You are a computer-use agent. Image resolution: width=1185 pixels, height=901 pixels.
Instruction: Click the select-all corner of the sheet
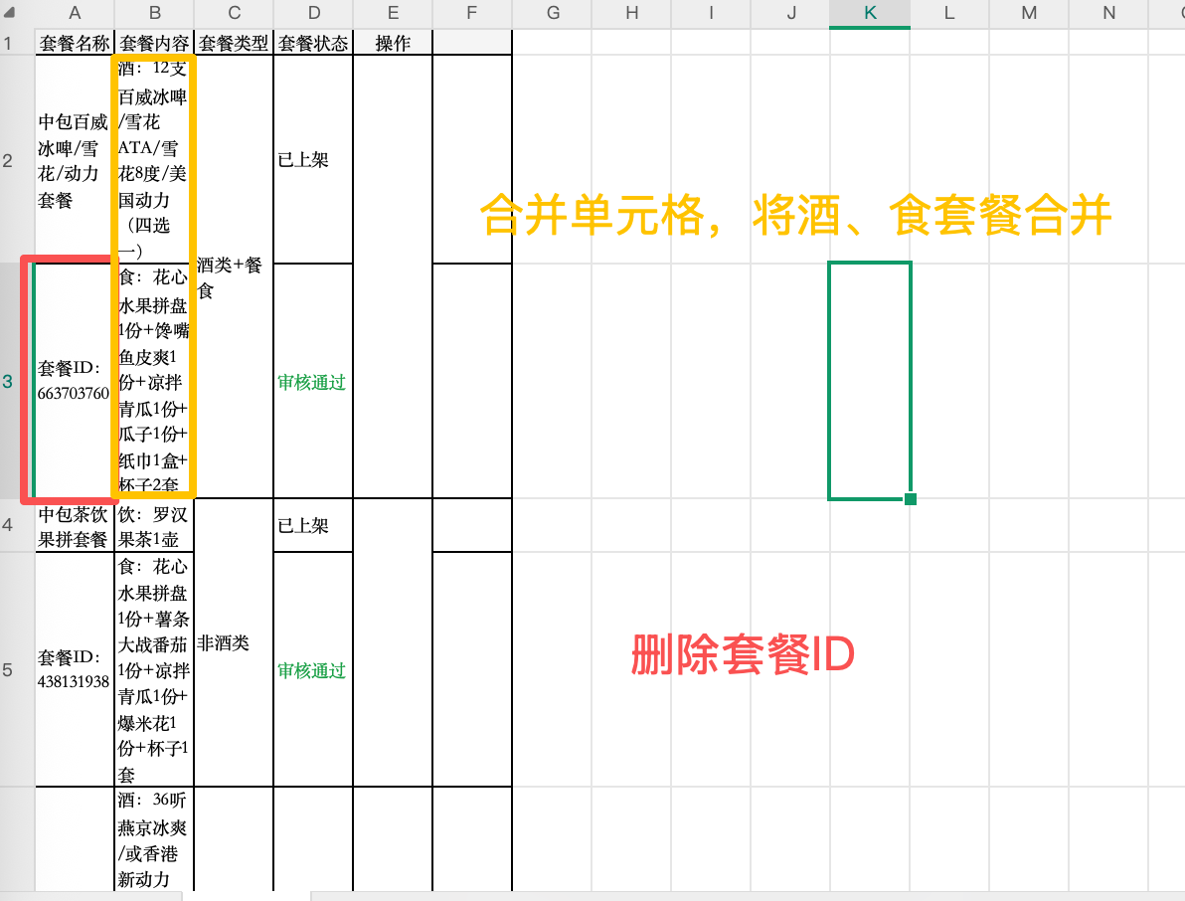click(9, 14)
